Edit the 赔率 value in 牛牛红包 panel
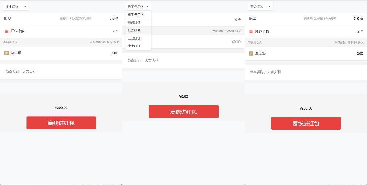 [112, 18]
